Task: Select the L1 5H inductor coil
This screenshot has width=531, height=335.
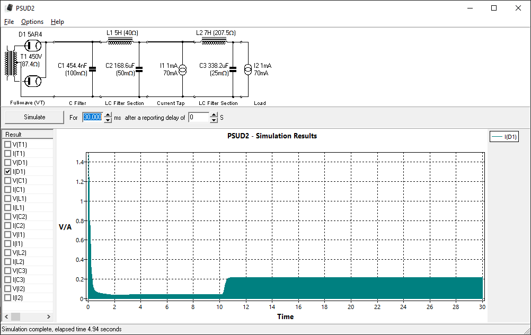Action: tap(120, 41)
